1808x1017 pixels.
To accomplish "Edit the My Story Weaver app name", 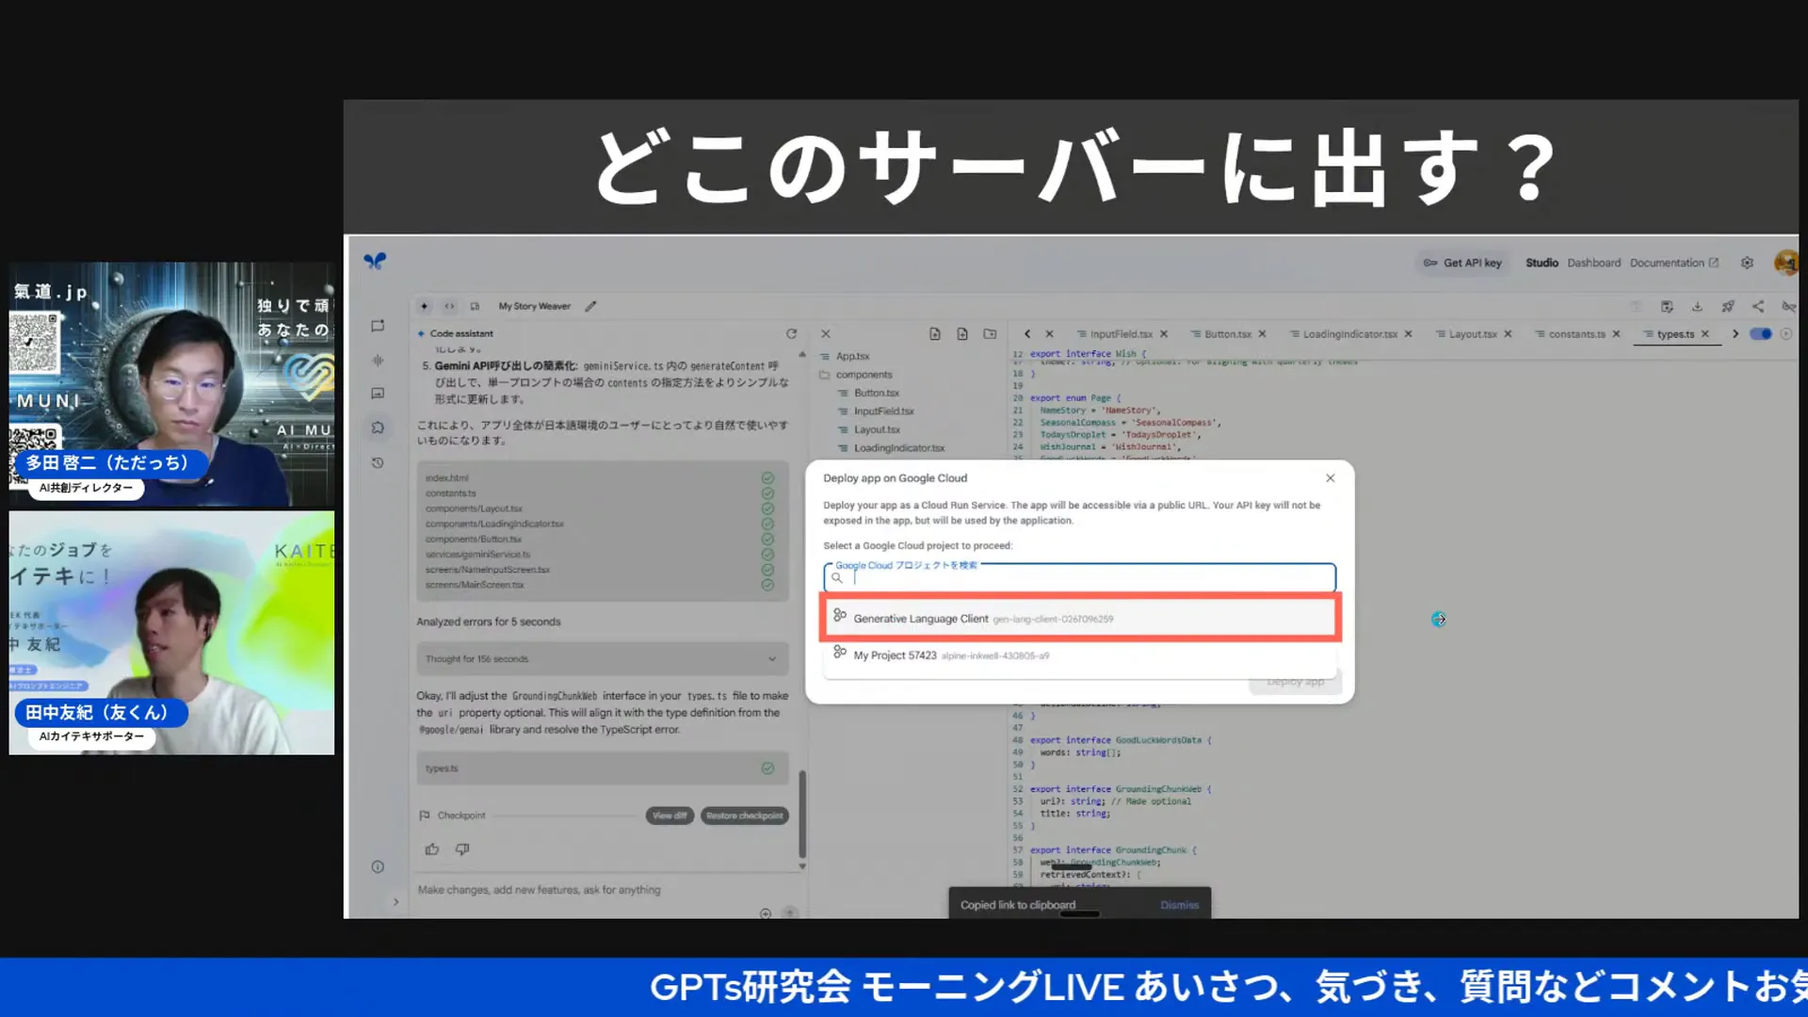I will (590, 306).
